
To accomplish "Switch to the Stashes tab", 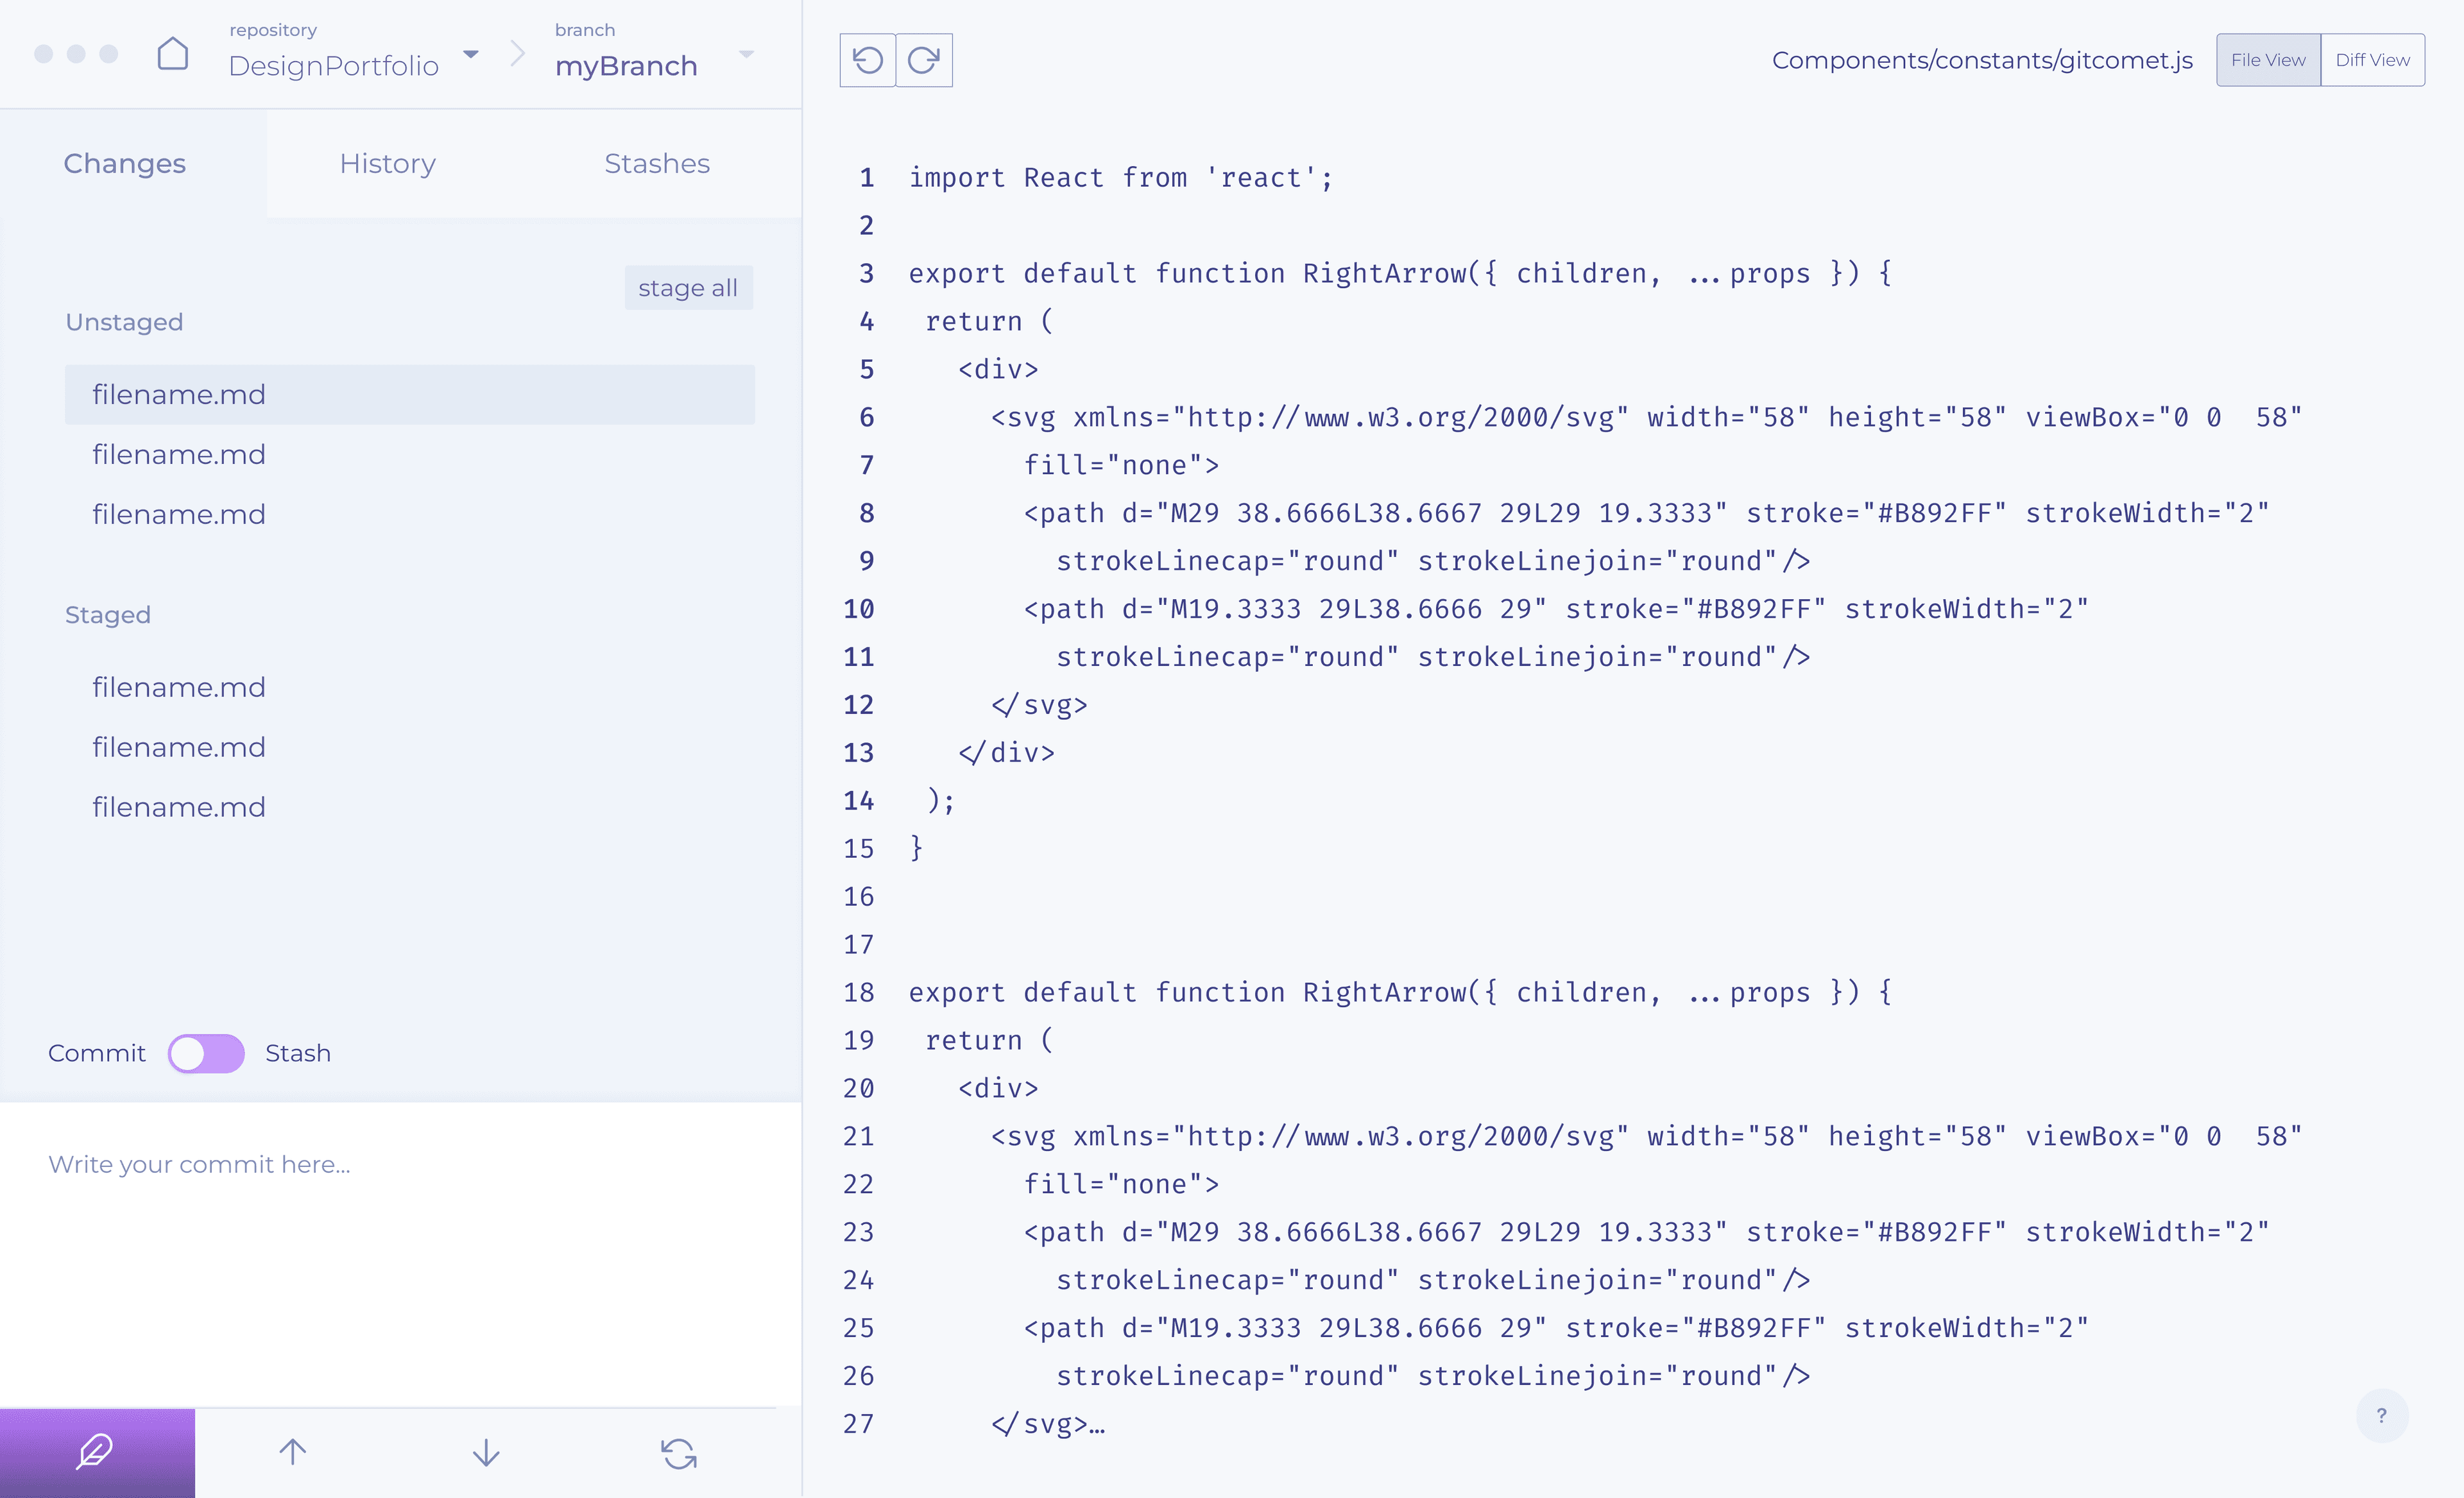I will click(x=657, y=163).
